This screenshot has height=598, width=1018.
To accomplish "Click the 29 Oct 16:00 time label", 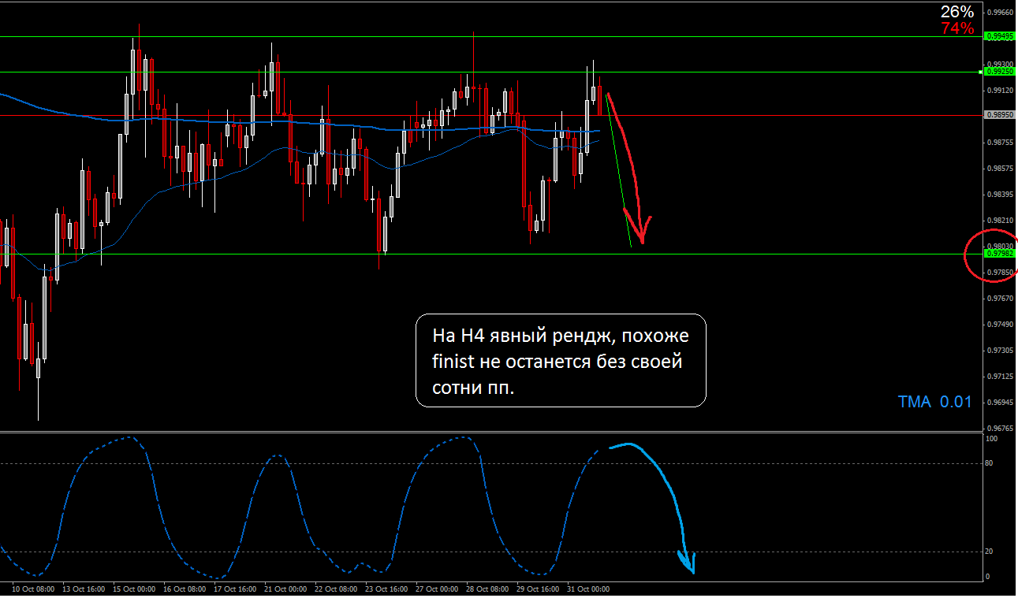I will click(x=539, y=589).
